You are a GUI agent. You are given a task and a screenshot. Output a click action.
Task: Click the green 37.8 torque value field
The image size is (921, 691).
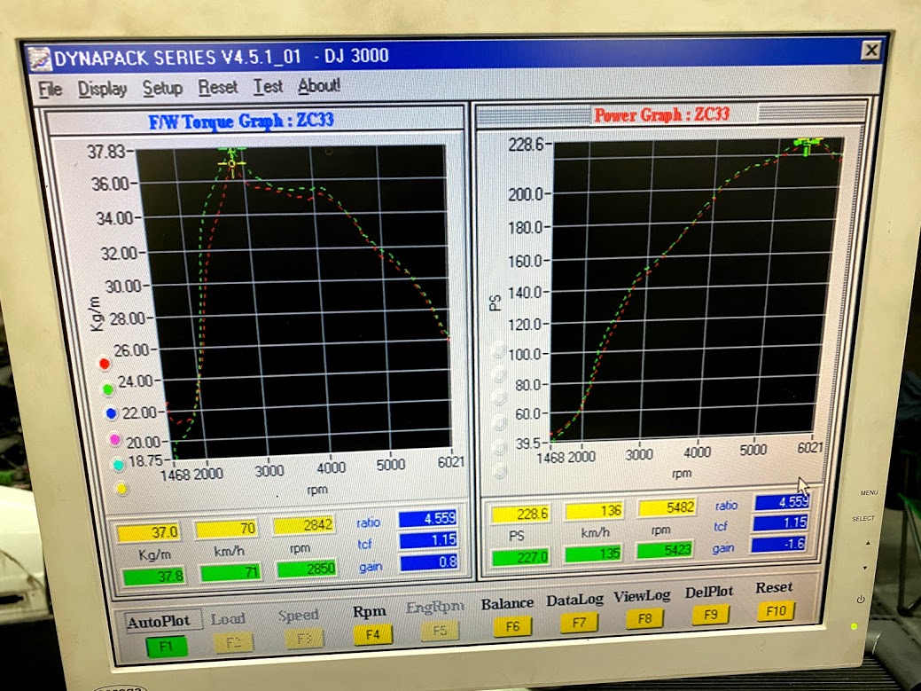point(154,577)
